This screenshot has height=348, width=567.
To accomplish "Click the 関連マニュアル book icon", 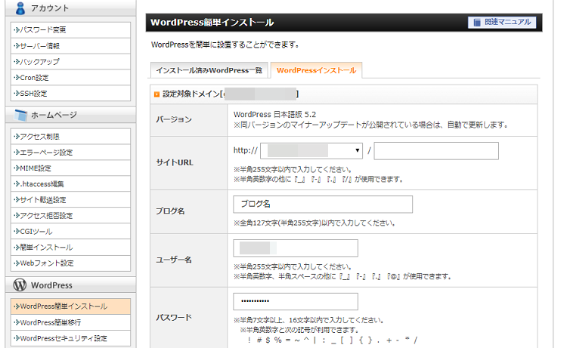I will tap(477, 23).
